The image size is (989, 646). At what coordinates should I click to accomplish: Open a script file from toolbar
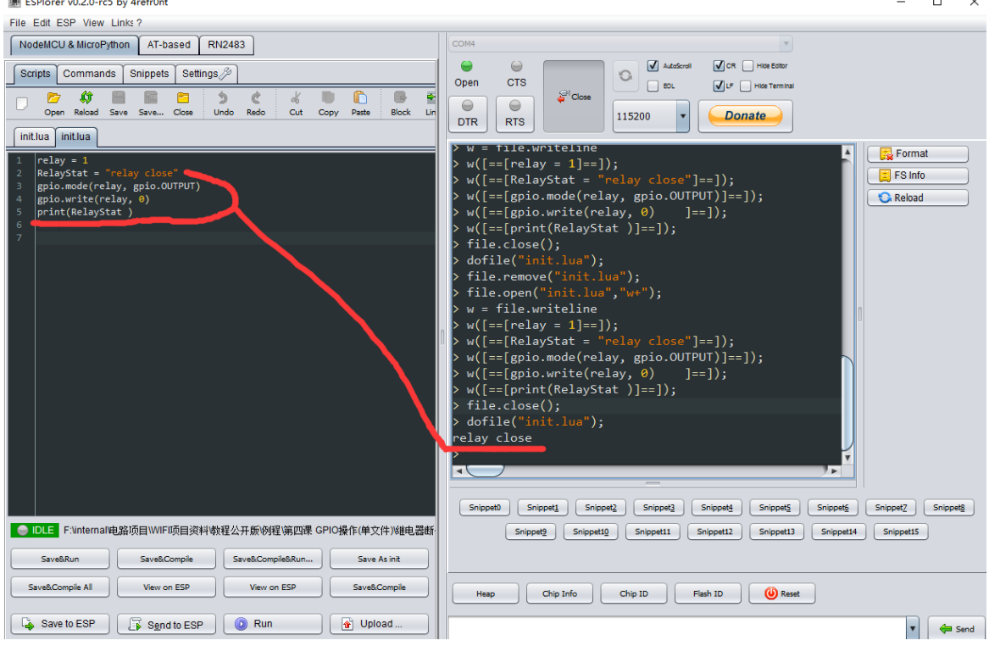(53, 103)
